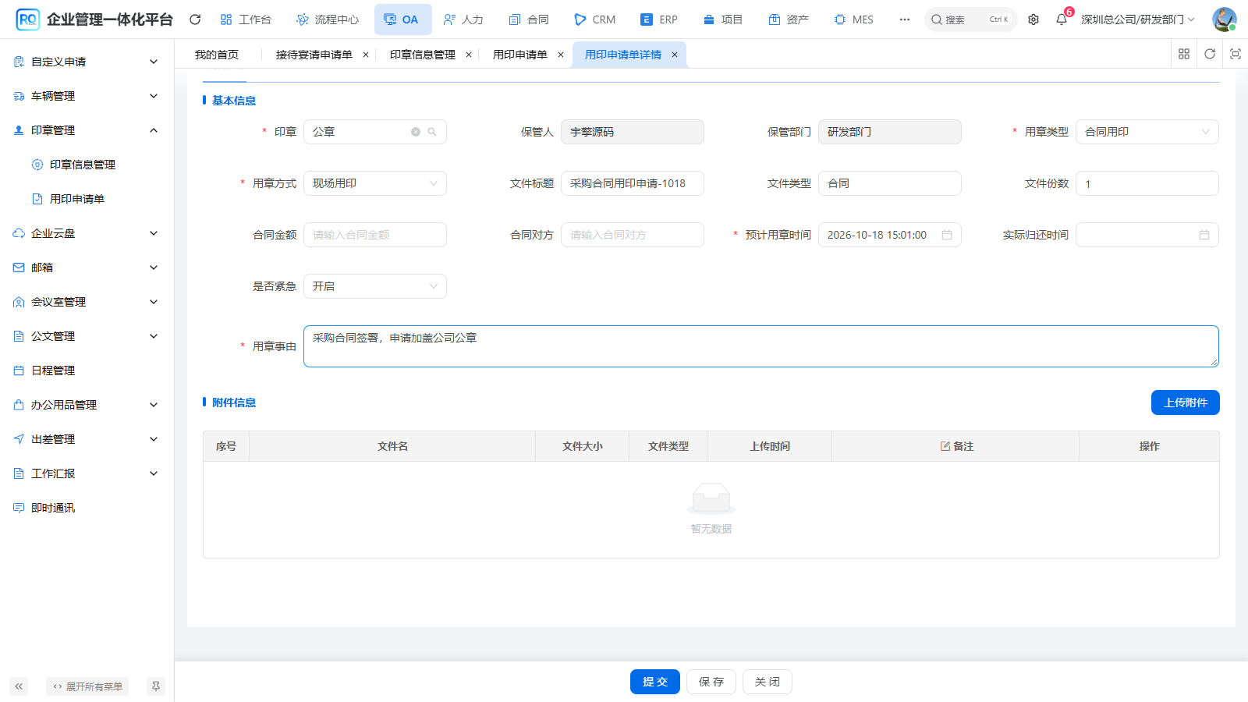1248x702 pixels.
Task: Switch to the 印章信息管理 tab
Action: (423, 55)
